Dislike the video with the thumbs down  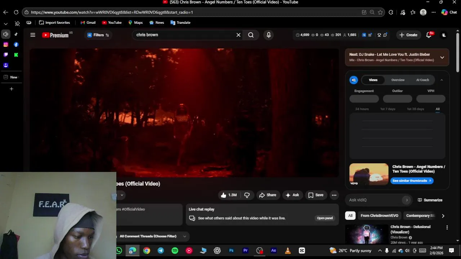click(x=247, y=195)
